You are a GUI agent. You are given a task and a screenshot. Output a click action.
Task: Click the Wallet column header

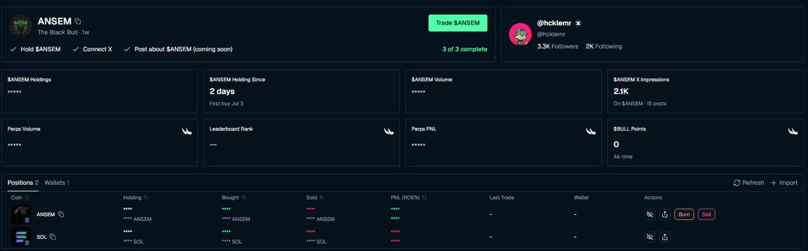[582, 198]
